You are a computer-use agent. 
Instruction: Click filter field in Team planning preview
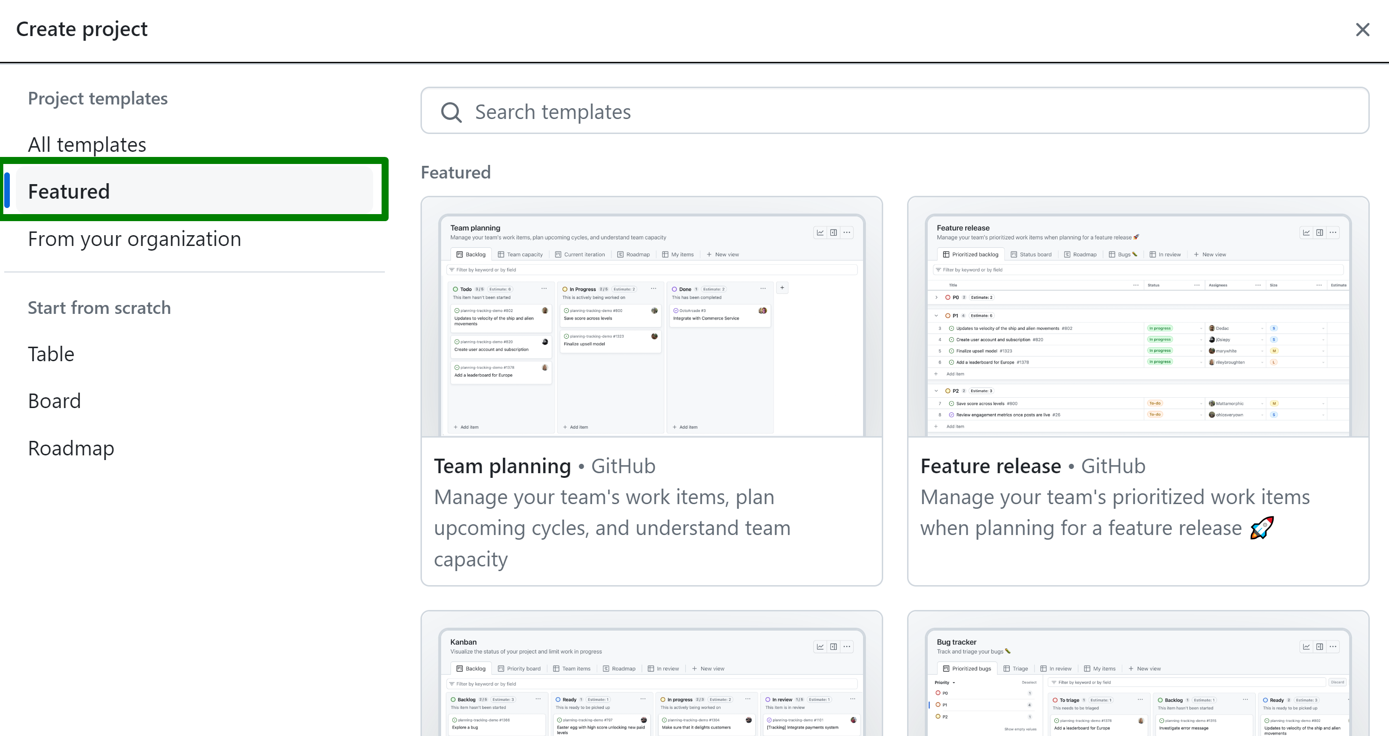[x=652, y=270]
